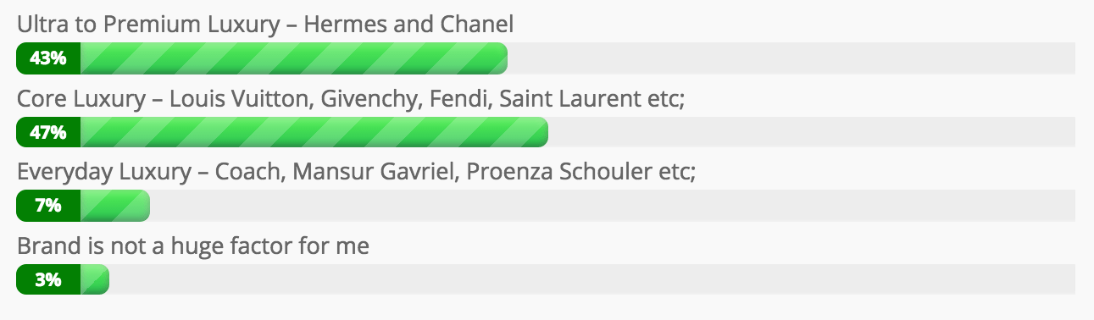Click the 43% percentage badge
Image resolution: width=1094 pixels, height=320 pixels.
48,58
